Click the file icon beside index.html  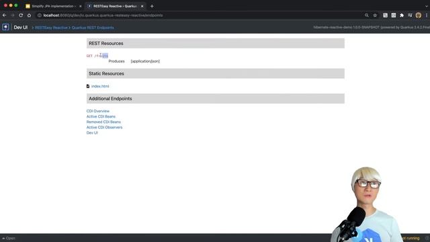pos(88,86)
